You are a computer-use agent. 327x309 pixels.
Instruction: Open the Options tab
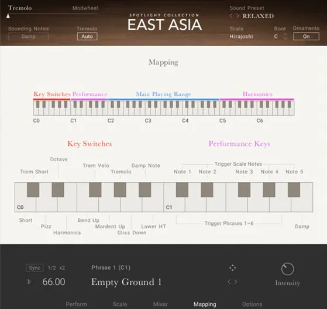pyautogui.click(x=252, y=304)
